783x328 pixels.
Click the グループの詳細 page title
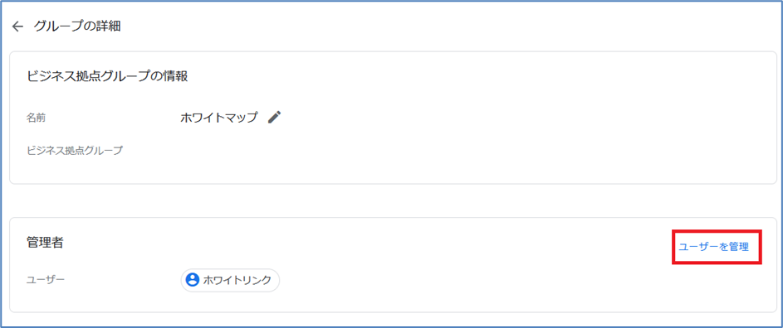click(x=77, y=27)
